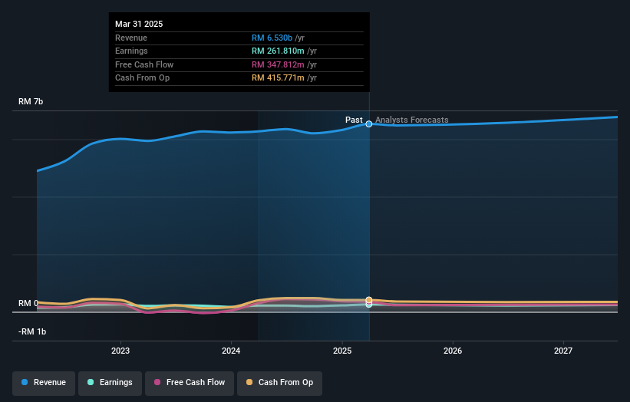
Task: Click the Revenue row label in tooltip
Action: click(x=131, y=38)
